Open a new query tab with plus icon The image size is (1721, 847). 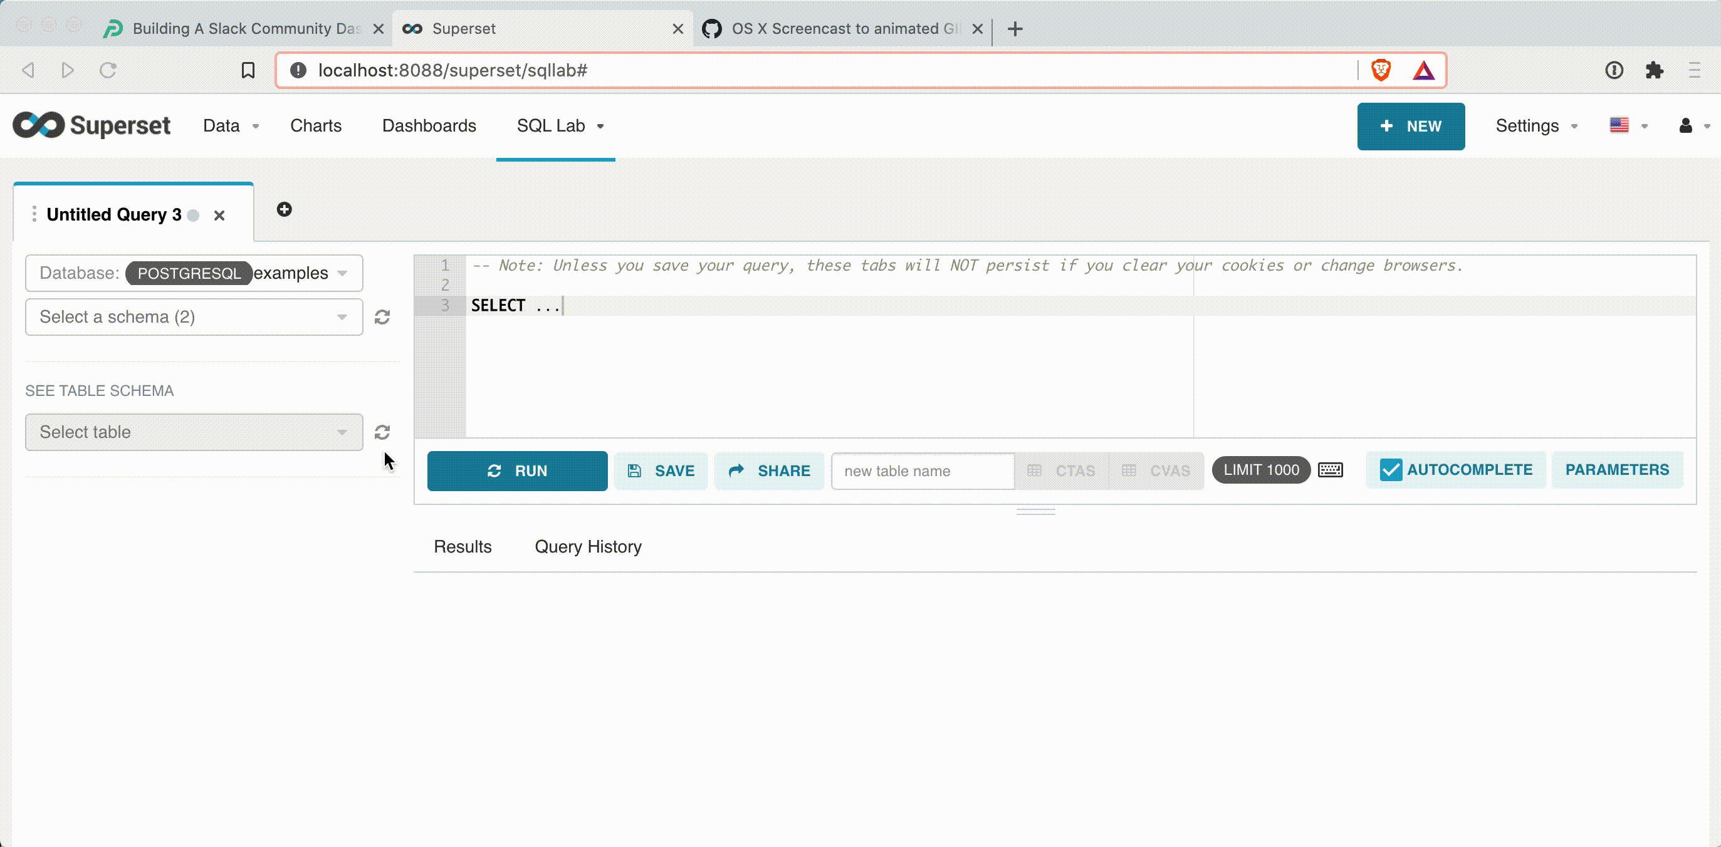[284, 210]
